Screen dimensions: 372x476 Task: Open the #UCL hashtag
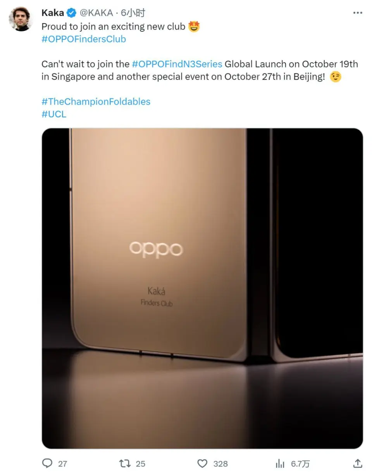[54, 114]
